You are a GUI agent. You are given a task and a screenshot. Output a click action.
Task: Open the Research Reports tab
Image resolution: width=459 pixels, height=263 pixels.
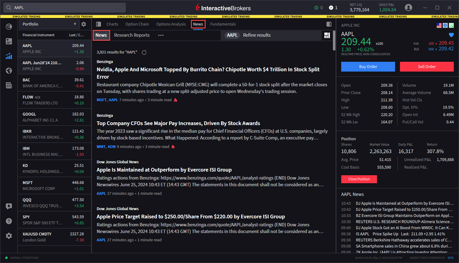(131, 35)
